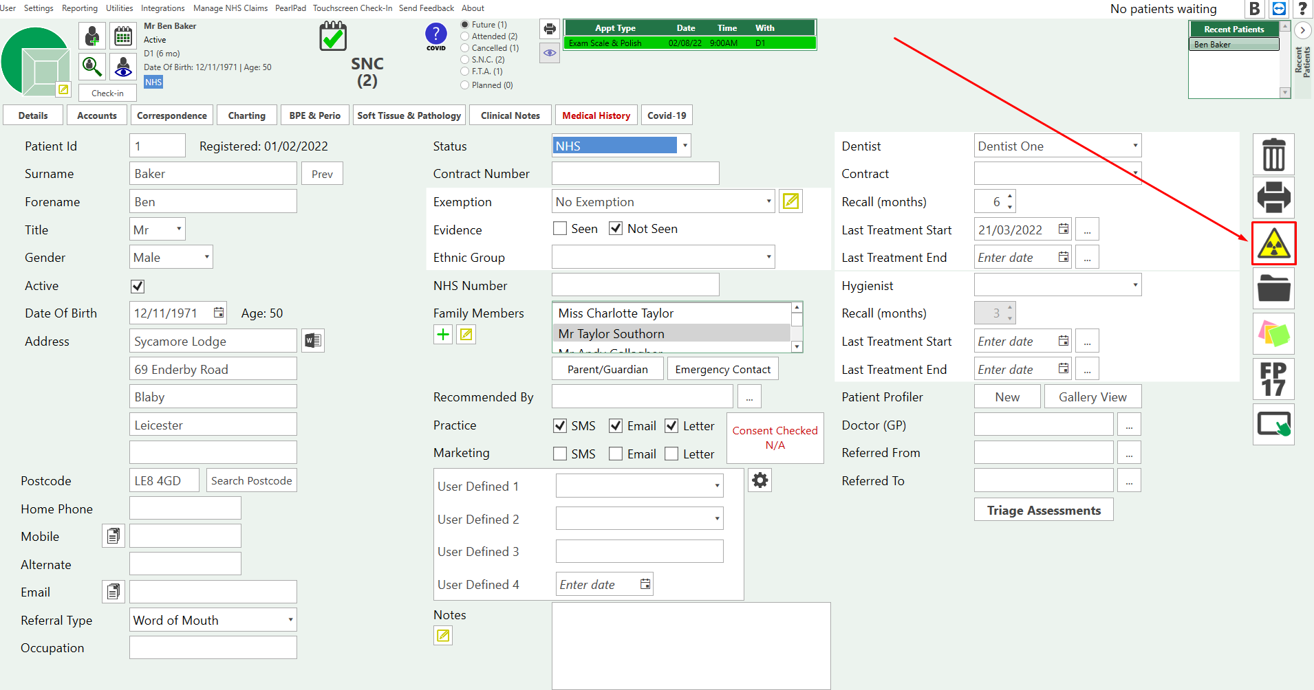Click the Search Postcode button
This screenshot has height=690, width=1314.
tap(251, 480)
